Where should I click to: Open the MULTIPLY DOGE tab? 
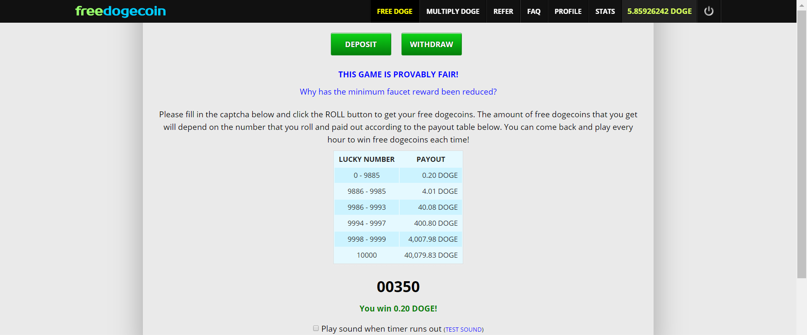pyautogui.click(x=453, y=11)
